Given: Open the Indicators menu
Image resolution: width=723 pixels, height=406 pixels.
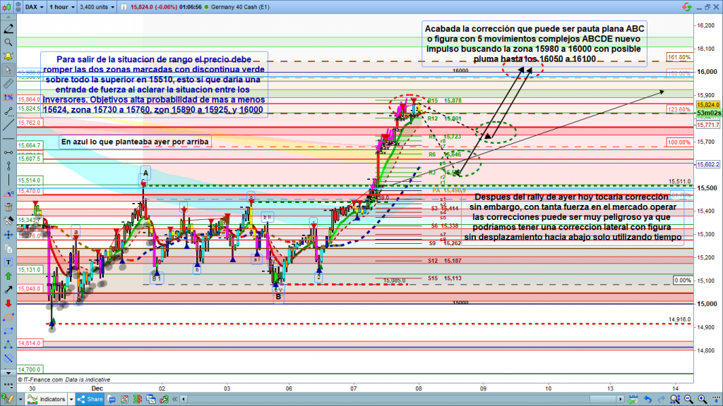Looking at the screenshot, I should [53, 399].
